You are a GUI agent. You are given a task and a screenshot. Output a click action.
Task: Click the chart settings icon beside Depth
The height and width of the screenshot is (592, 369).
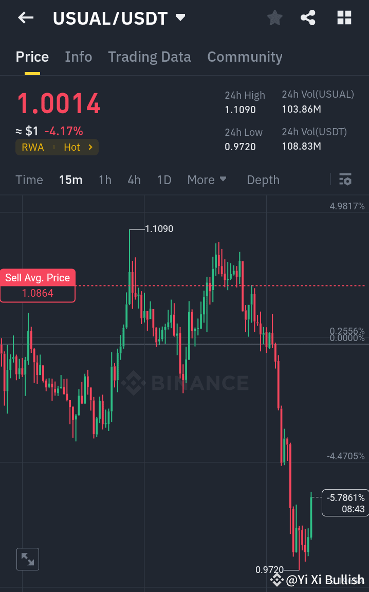tap(345, 180)
